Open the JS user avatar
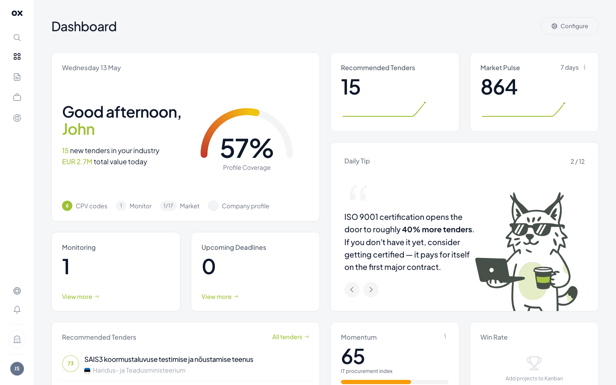The height and width of the screenshot is (385, 616). (x=17, y=369)
